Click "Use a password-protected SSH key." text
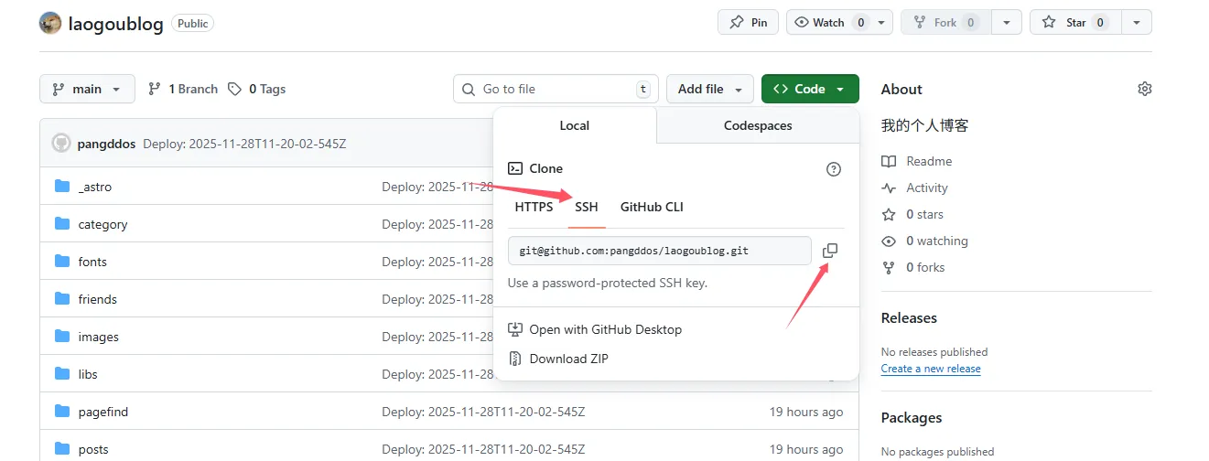1209x461 pixels. pyautogui.click(x=608, y=283)
